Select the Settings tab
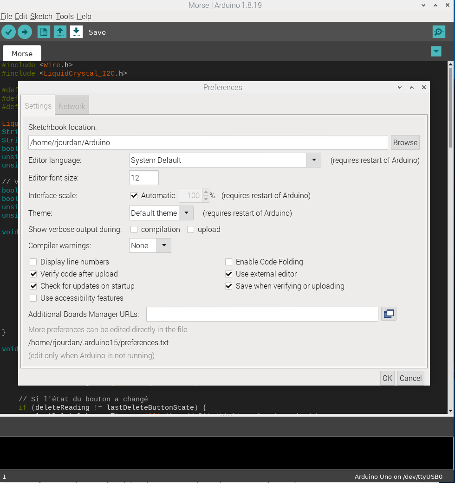Viewport: 455px width, 483px height. 38,106
